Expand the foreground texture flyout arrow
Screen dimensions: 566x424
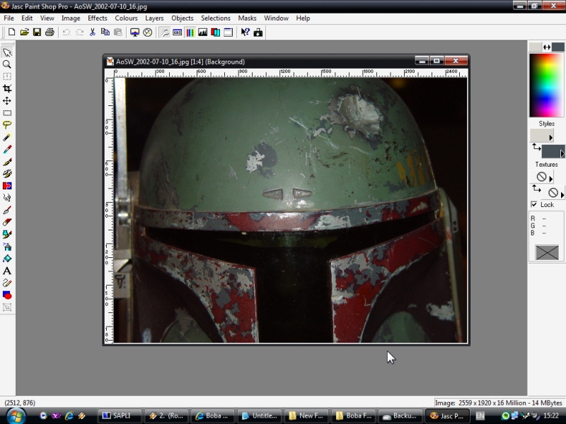[x=551, y=178]
